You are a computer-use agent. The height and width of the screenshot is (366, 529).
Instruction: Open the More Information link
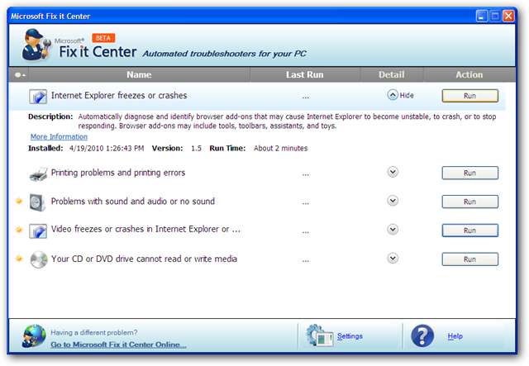(59, 136)
